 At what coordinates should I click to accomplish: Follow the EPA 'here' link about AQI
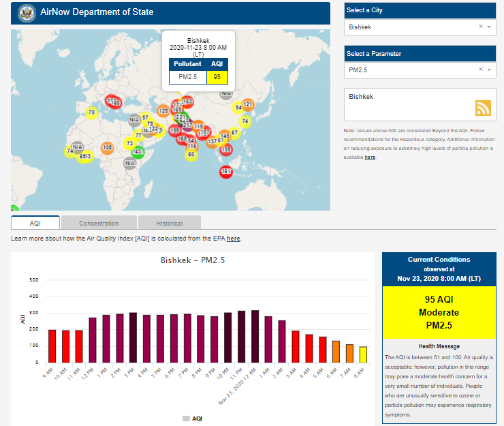pyautogui.click(x=233, y=239)
